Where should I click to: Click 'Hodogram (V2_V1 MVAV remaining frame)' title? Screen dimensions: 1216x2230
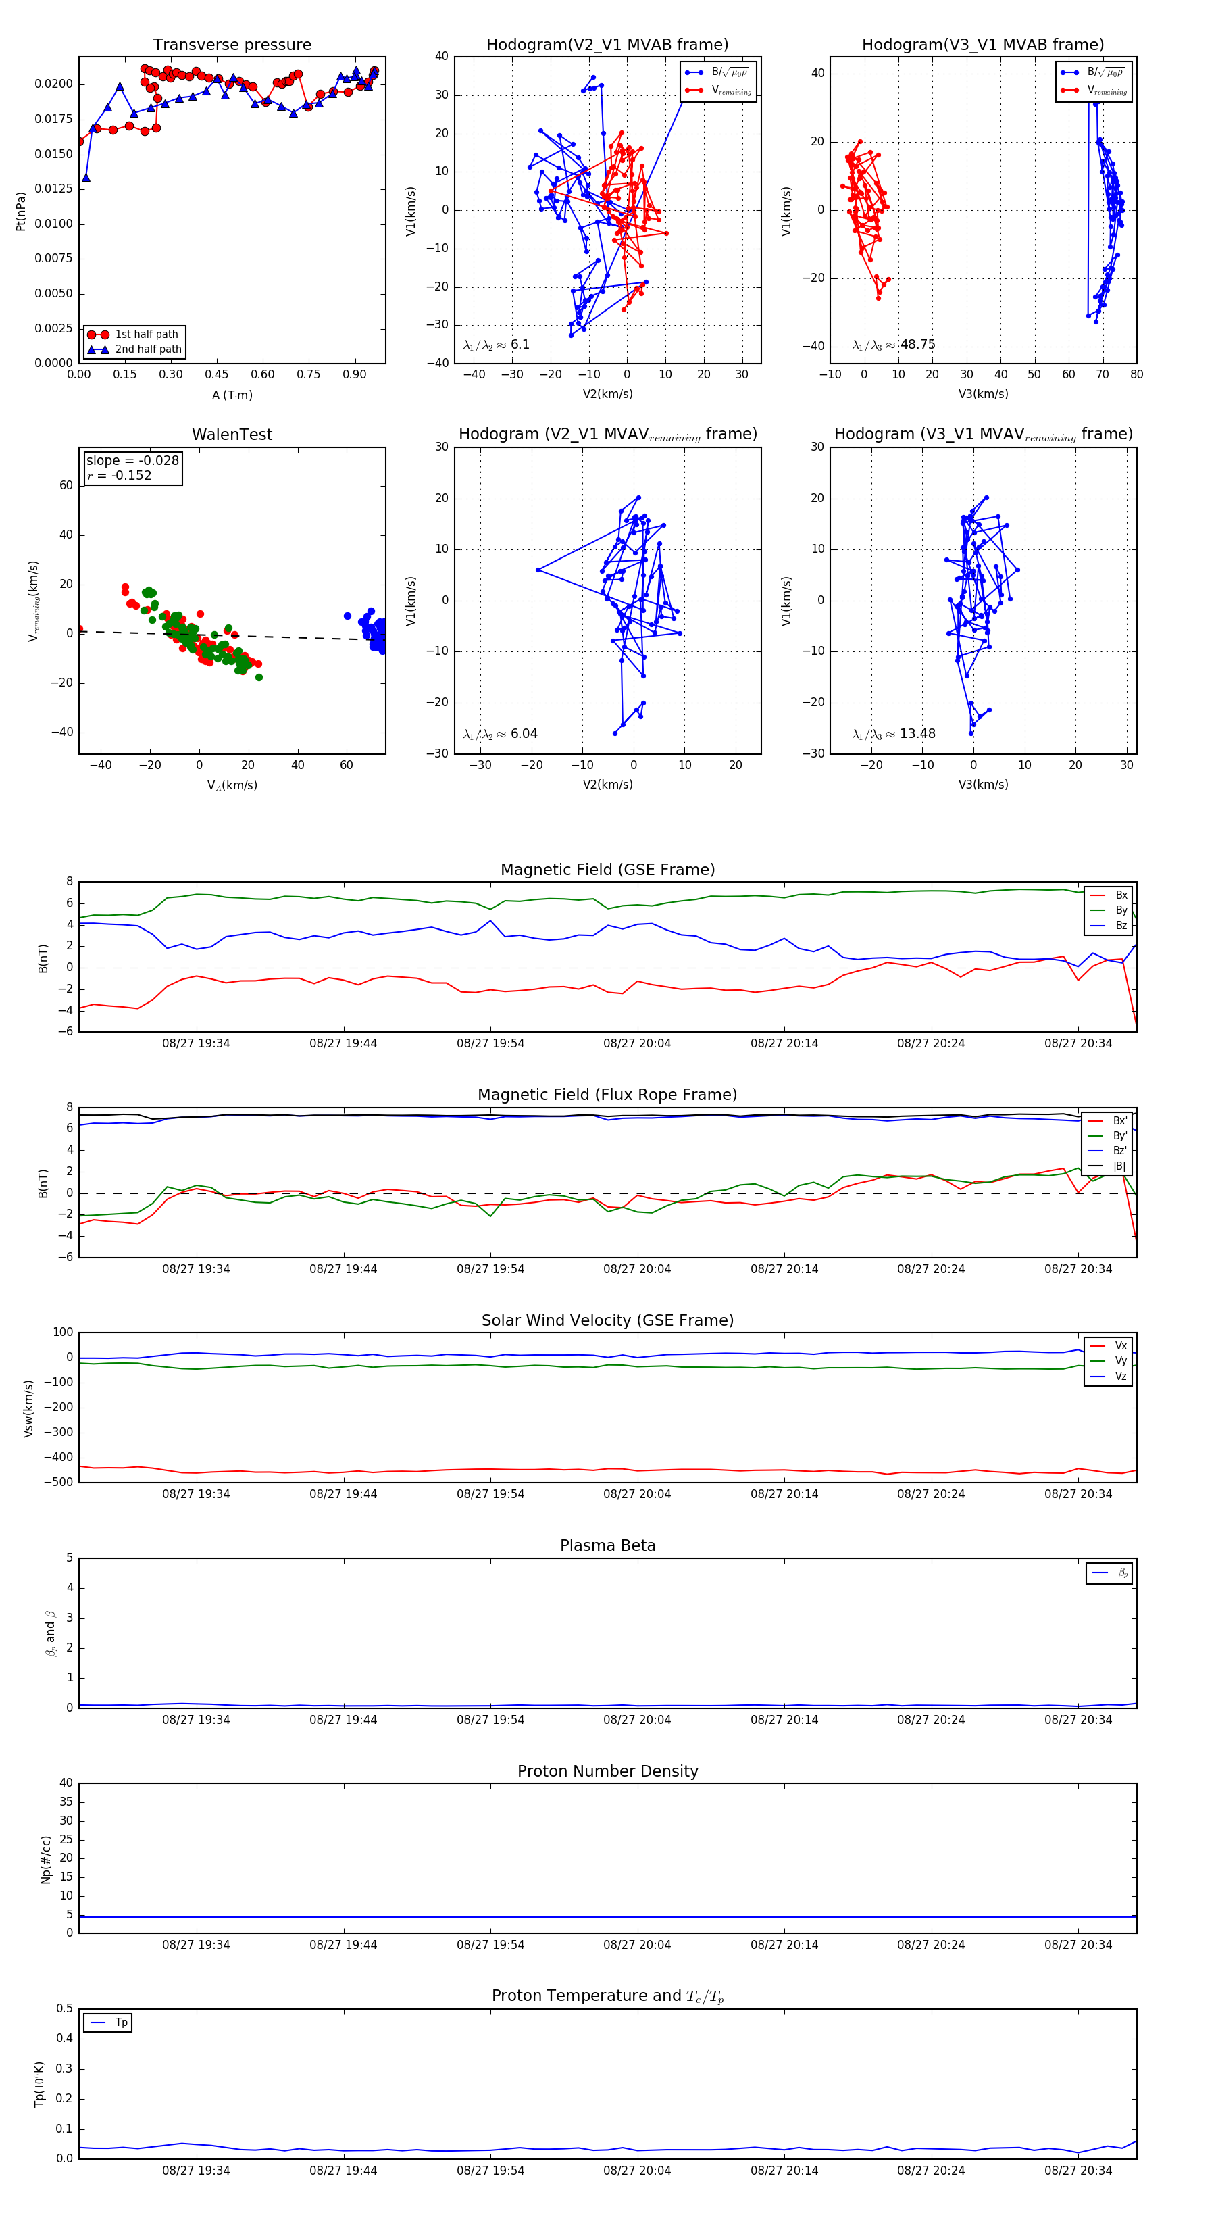(x=607, y=435)
